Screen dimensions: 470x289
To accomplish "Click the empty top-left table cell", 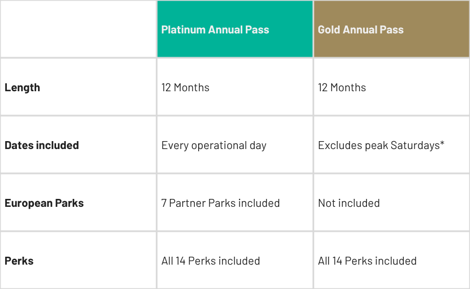I will click(78, 29).
